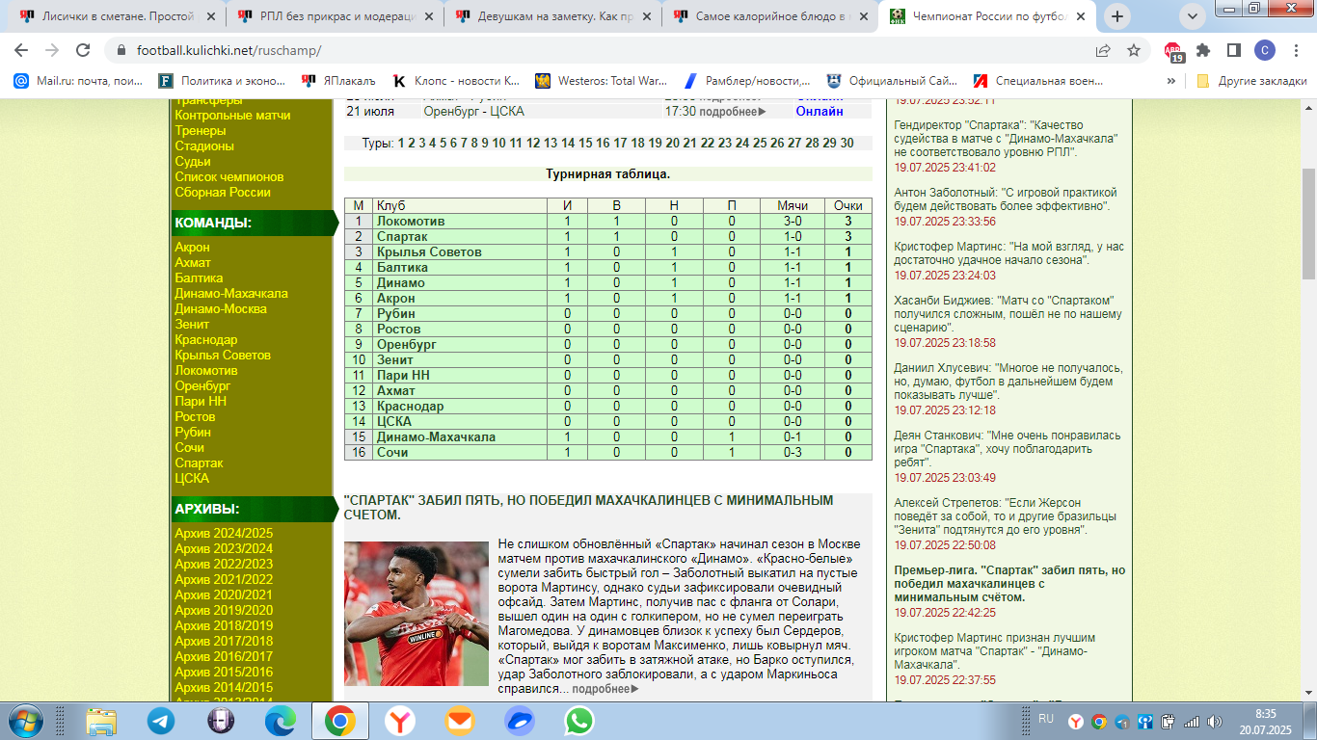Screen dimensions: 1317x740
Task: Open the ABP ad blocker extension
Action: pos(1173,51)
